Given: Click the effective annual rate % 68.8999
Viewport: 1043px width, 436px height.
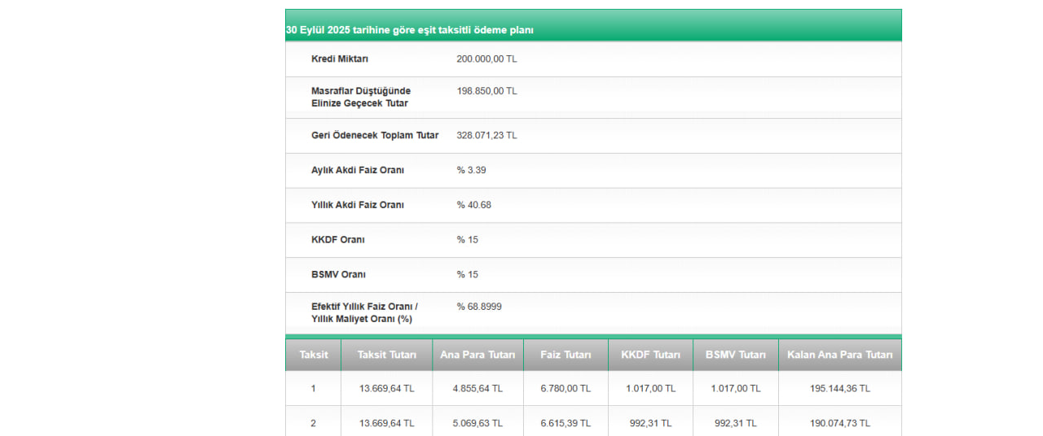Looking at the screenshot, I should point(479,307).
